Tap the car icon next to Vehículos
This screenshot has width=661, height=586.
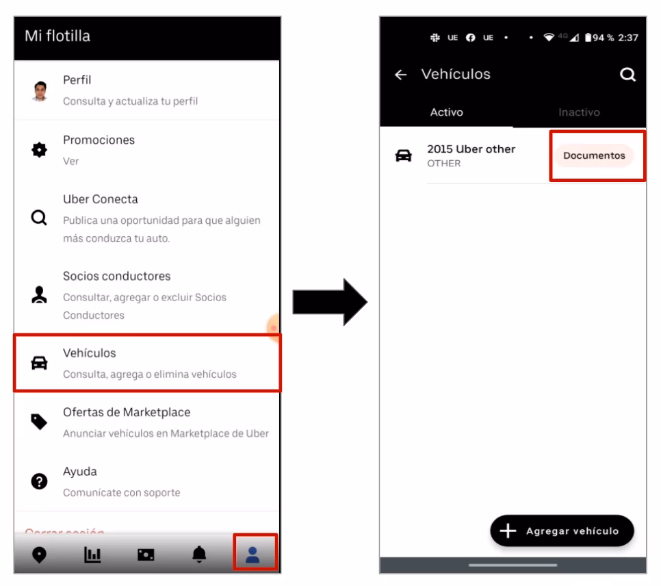39,363
